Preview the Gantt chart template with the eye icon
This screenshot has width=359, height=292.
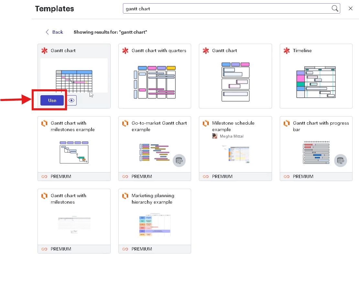point(71,100)
